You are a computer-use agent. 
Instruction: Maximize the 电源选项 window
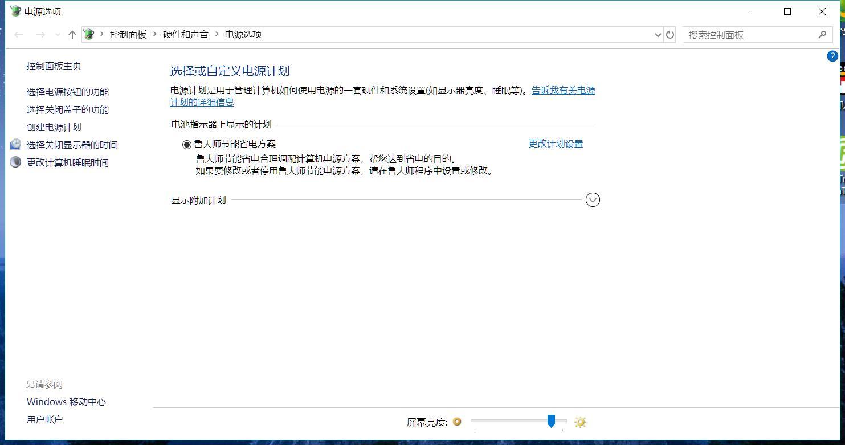787,11
